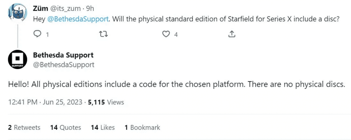This screenshot has width=351, height=140.
Task: Click the 1 Bookmark count
Action: [x=142, y=127]
